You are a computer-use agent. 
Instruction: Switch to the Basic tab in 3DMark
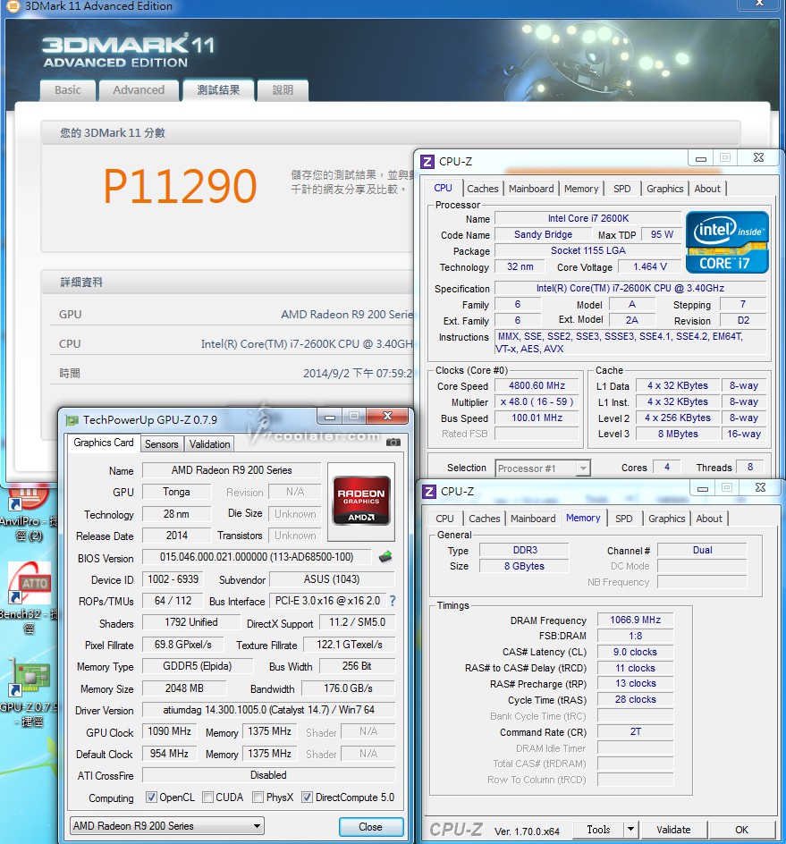68,90
